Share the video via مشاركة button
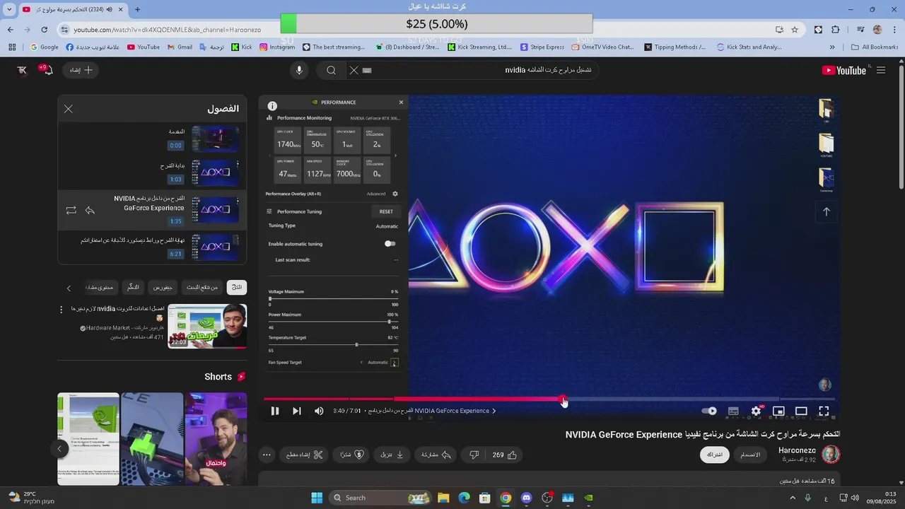 [436, 455]
